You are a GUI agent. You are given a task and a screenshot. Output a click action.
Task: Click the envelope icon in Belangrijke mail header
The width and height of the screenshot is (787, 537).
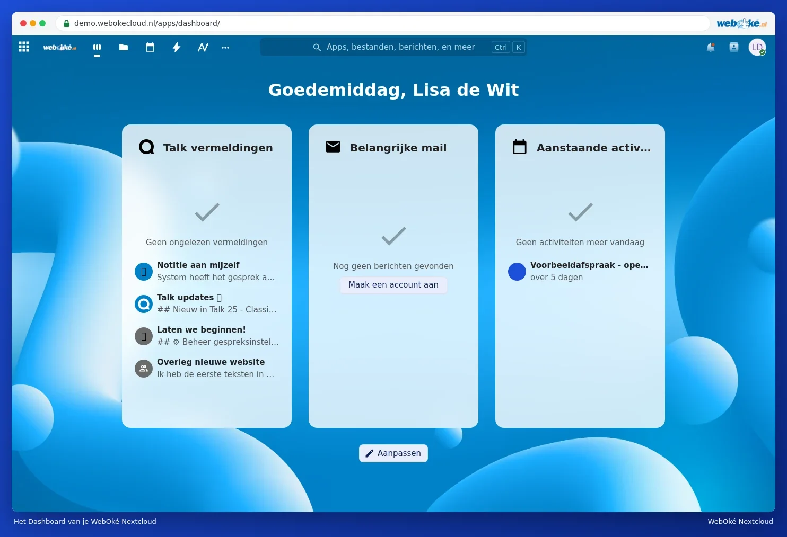333,147
